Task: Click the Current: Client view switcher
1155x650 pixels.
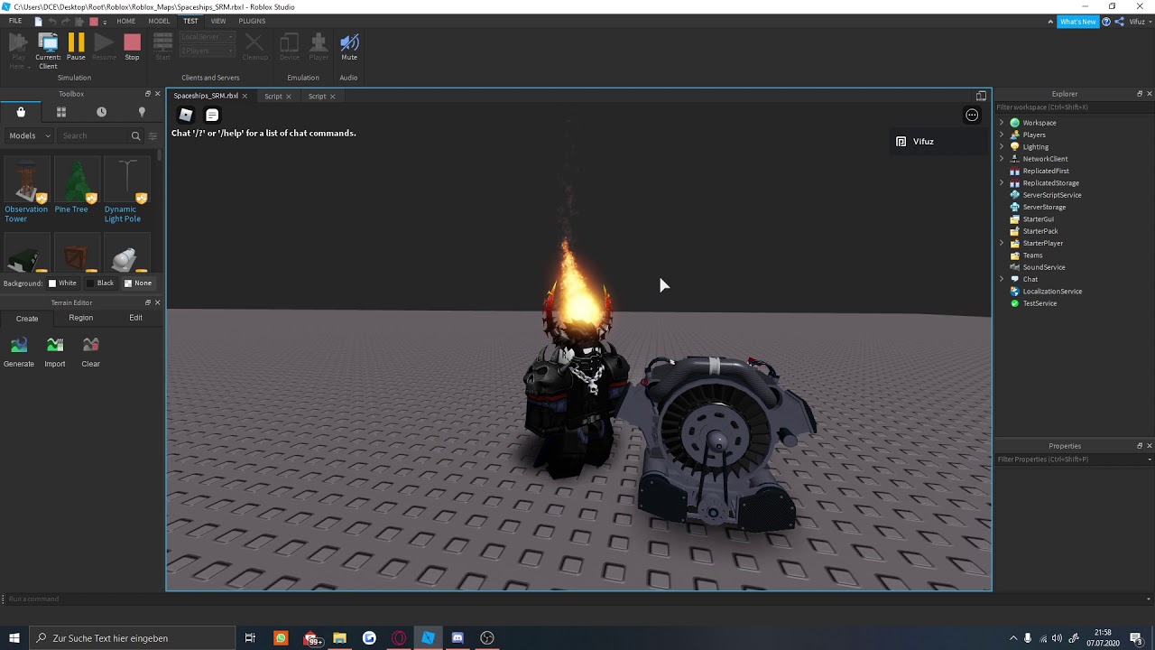Action: coord(48,51)
